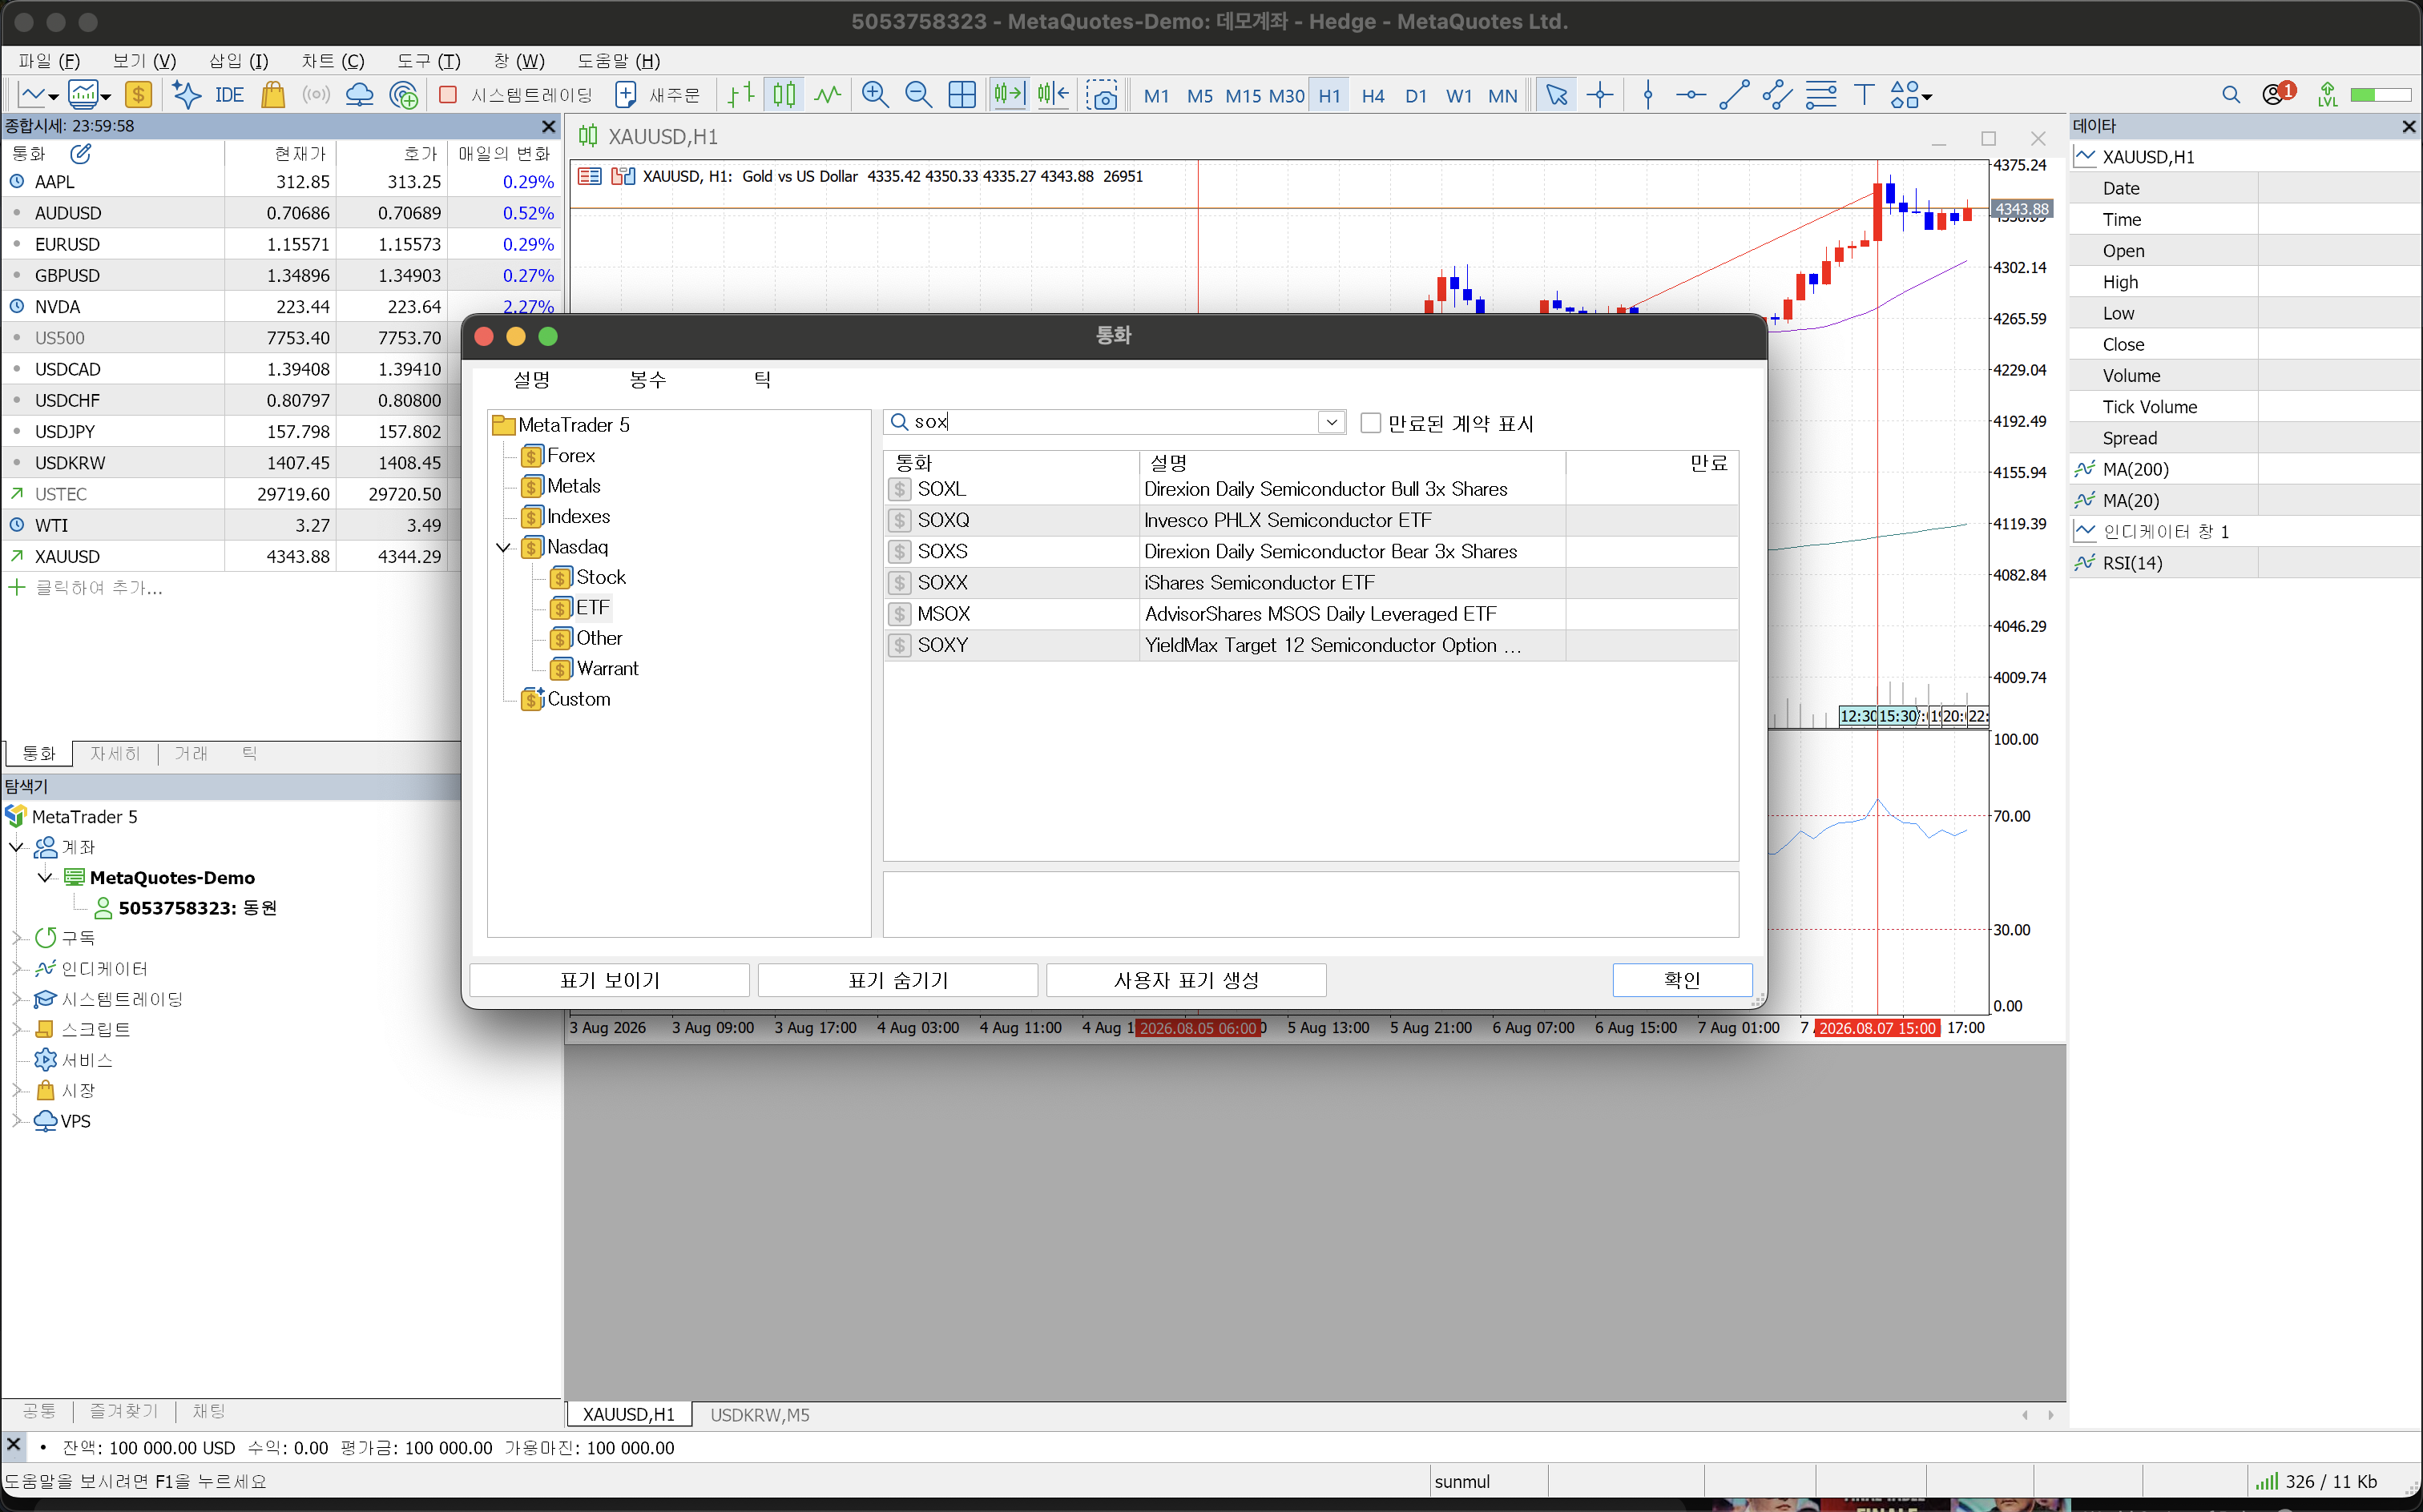Expand the 시장 node in the Navigator

16,1090
